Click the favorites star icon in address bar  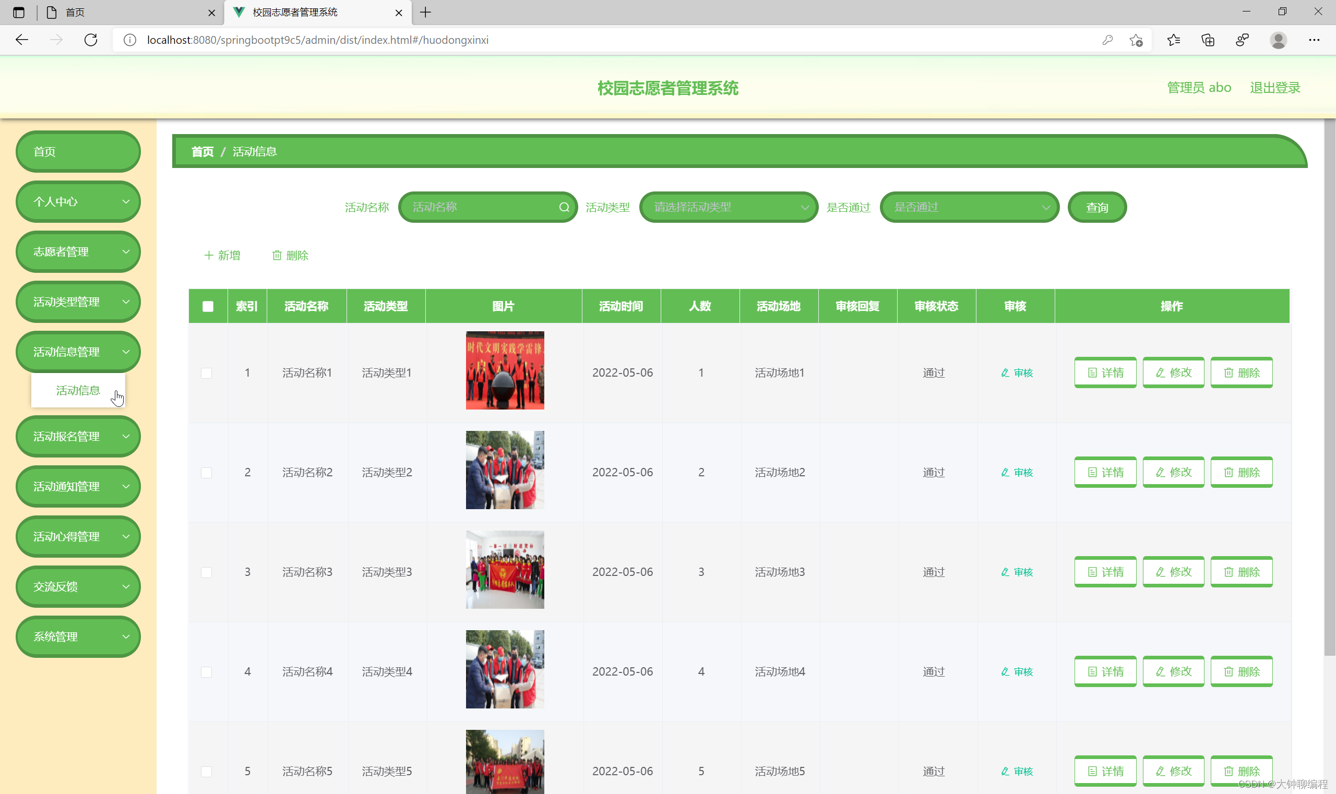pyautogui.click(x=1136, y=40)
